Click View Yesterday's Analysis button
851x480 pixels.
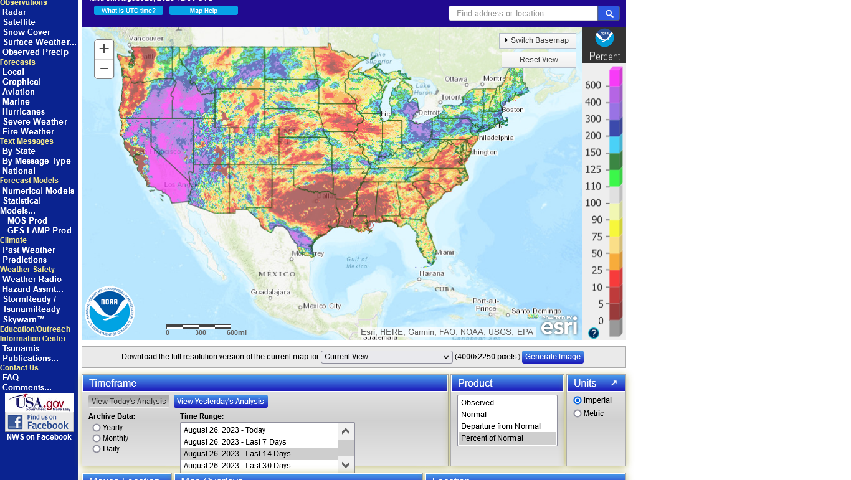[221, 402]
